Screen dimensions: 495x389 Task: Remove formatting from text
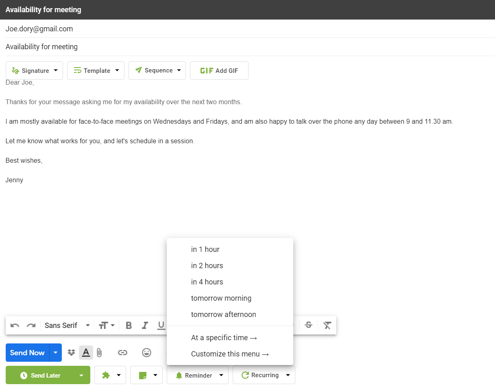(x=327, y=325)
